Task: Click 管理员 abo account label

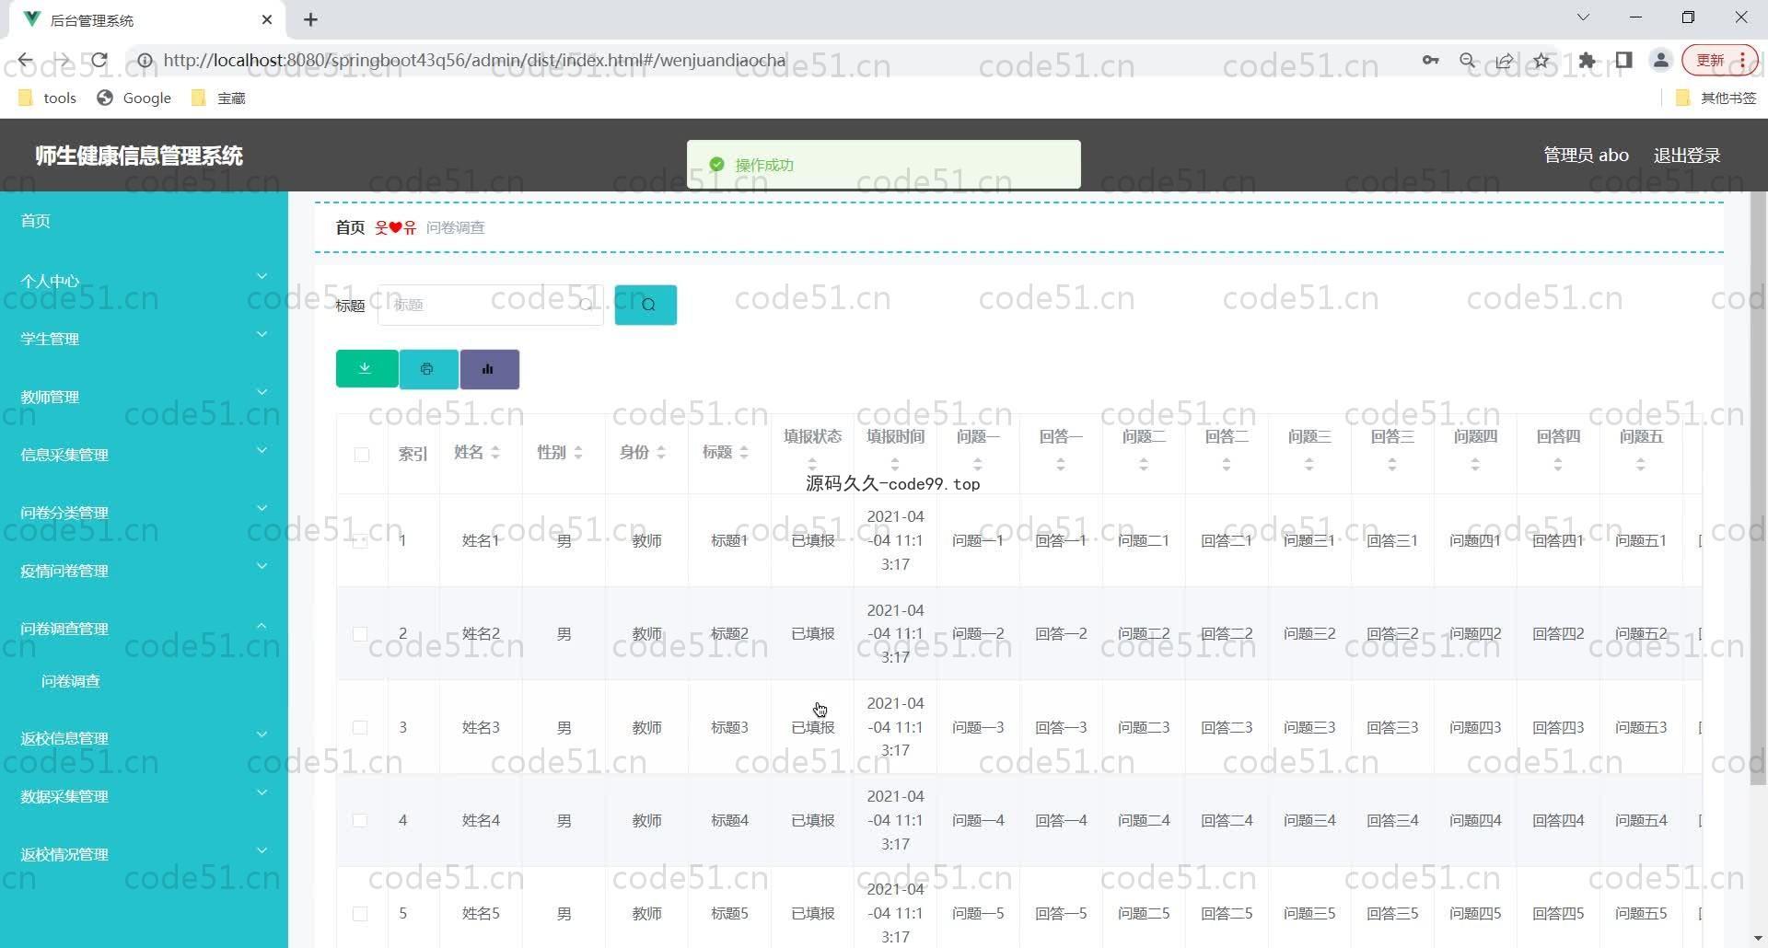Action: pos(1586,156)
